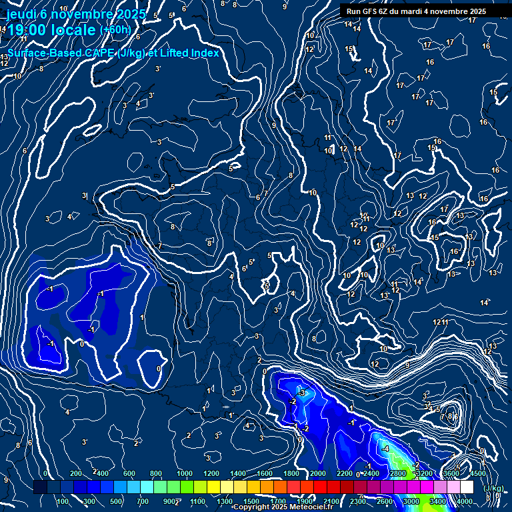Click the '1500' legend scale value
Screen dimensions: 512x512
click(x=251, y=501)
